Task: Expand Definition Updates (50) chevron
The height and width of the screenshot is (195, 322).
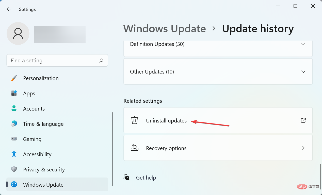Action: point(303,44)
